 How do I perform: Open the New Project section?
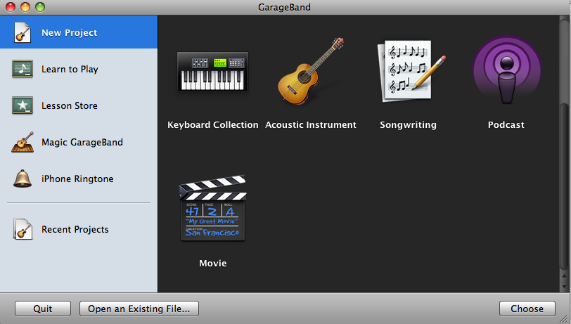click(79, 32)
